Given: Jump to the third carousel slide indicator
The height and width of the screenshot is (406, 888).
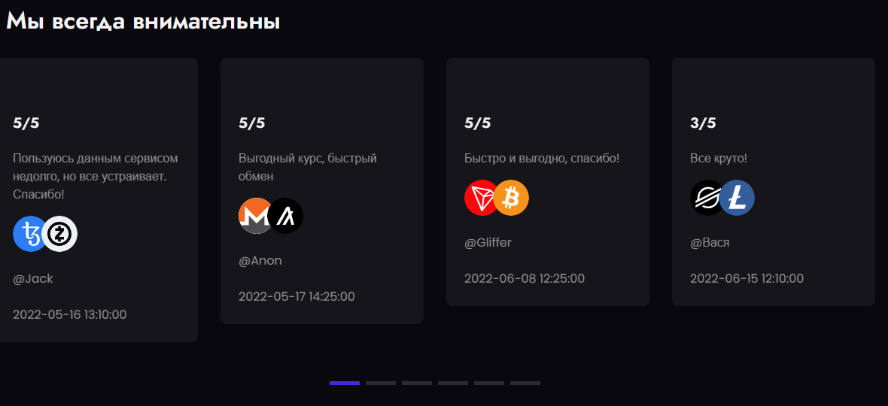Looking at the screenshot, I should (417, 383).
